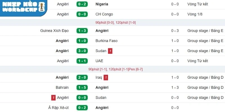Click Angiêri's red card icon versus Sudan
The height and width of the screenshot is (112, 225).
tap(53, 98)
